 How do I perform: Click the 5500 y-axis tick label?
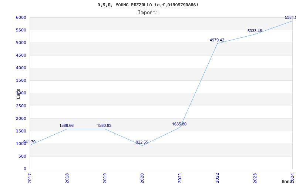pyautogui.click(x=21, y=30)
